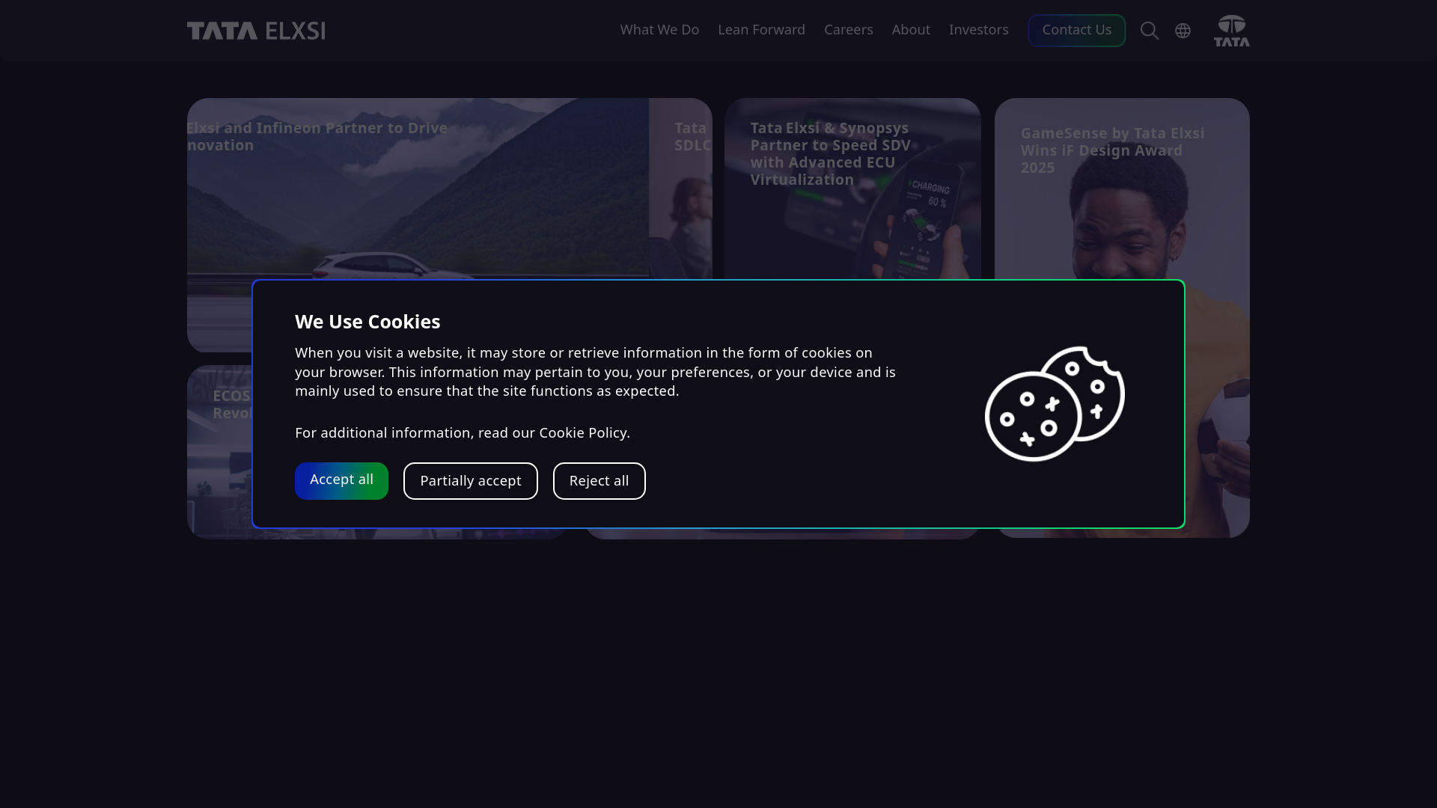Click the partially visible Tata SDLC card

[680, 187]
